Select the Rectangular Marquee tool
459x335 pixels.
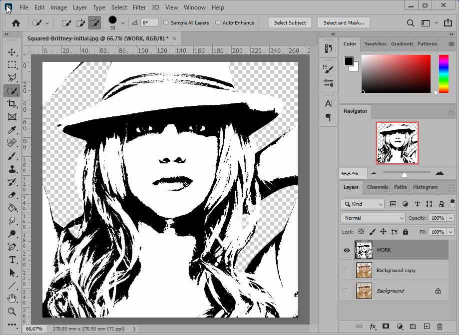point(11,65)
